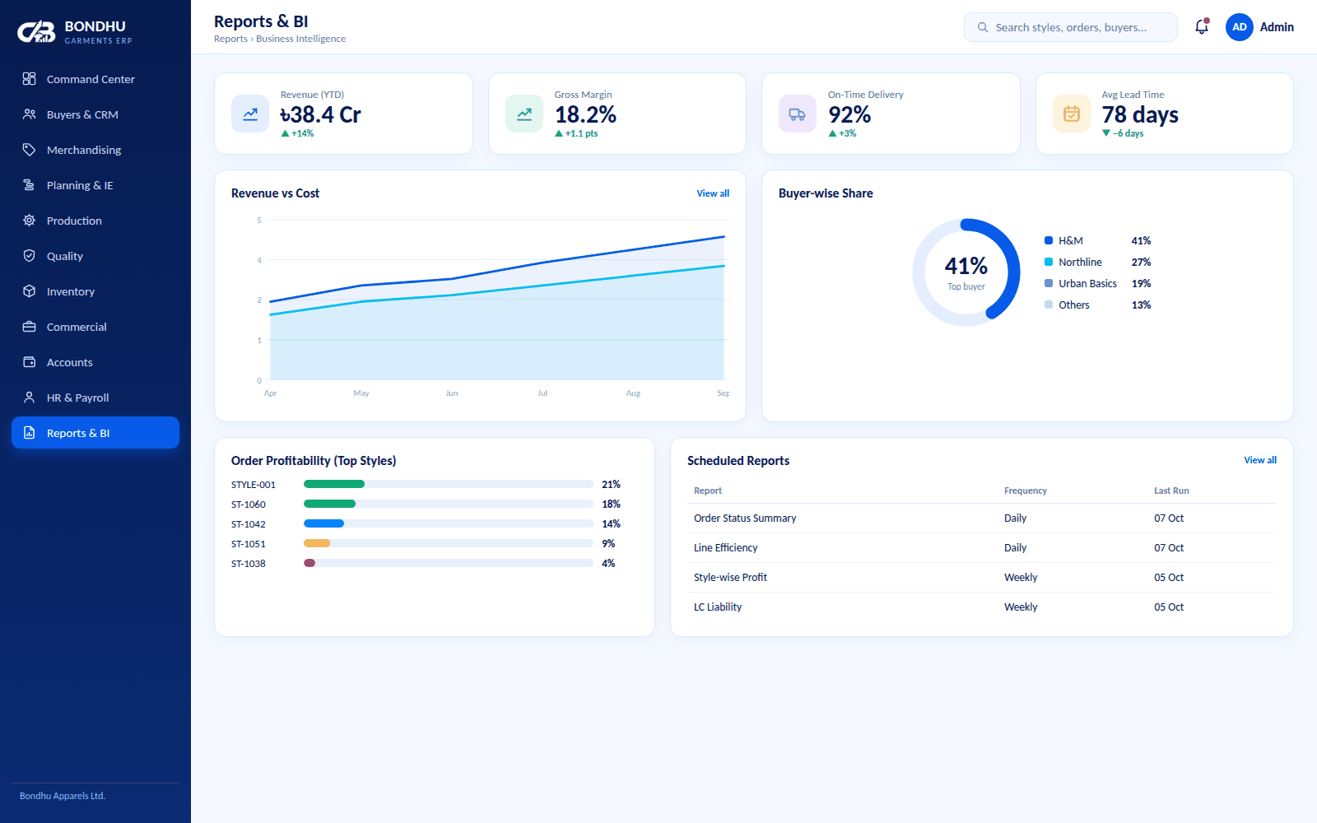Click the 41% donut chart
Image resolution: width=1317 pixels, height=823 pixels.
[966, 272]
